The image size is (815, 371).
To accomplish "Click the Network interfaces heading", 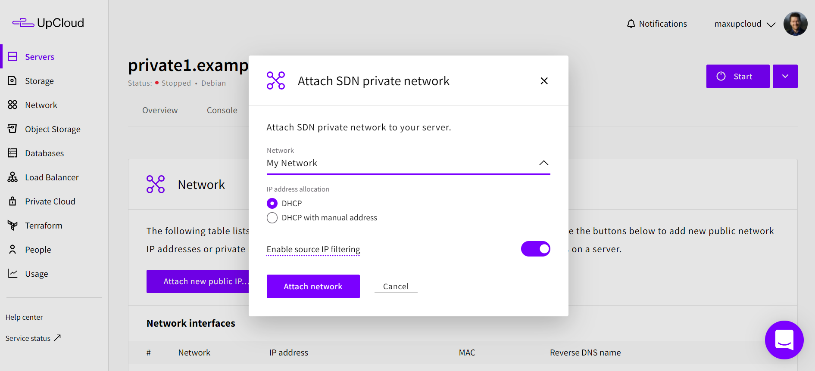I will [x=191, y=323].
